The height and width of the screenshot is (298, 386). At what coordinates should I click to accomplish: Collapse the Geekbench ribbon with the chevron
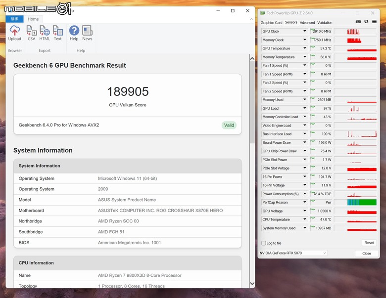[x=251, y=19]
